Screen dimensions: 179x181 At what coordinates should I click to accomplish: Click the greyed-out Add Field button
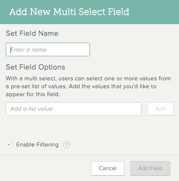pos(150,168)
